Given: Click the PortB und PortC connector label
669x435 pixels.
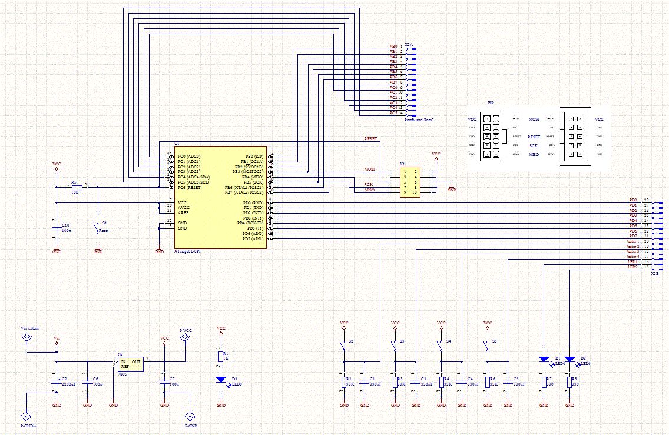Looking at the screenshot, I should tap(419, 121).
